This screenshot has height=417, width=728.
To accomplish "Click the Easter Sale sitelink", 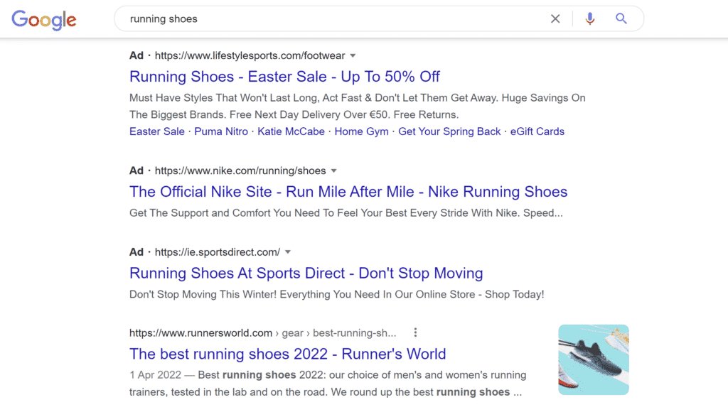I will coord(157,131).
